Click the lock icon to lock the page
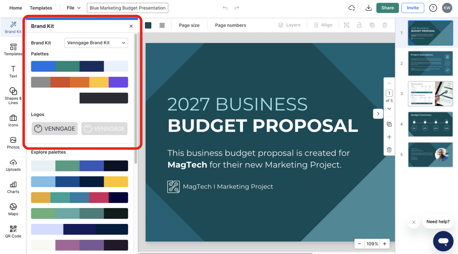 click(359, 25)
